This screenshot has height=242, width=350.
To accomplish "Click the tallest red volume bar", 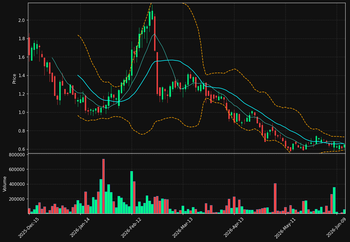I will pos(103,186).
